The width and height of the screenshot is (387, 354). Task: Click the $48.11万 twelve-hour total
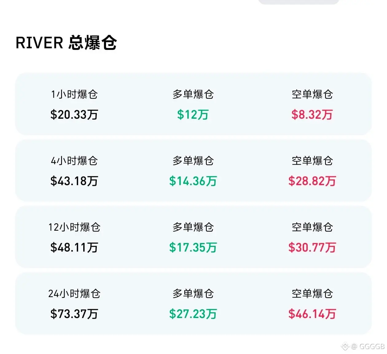point(74,248)
